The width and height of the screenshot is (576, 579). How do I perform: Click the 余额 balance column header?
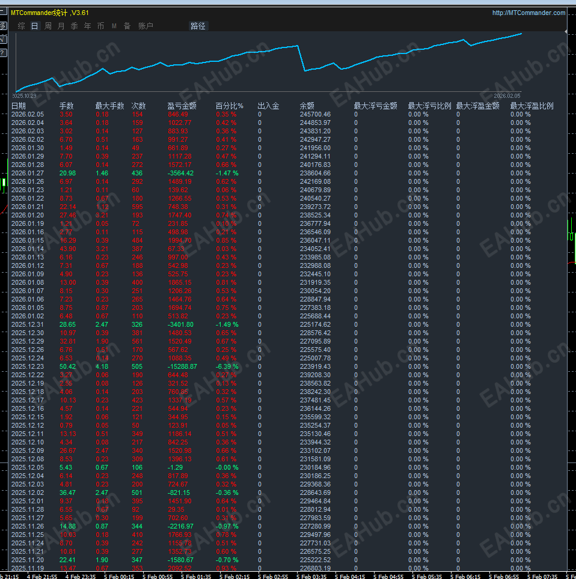[x=307, y=106]
